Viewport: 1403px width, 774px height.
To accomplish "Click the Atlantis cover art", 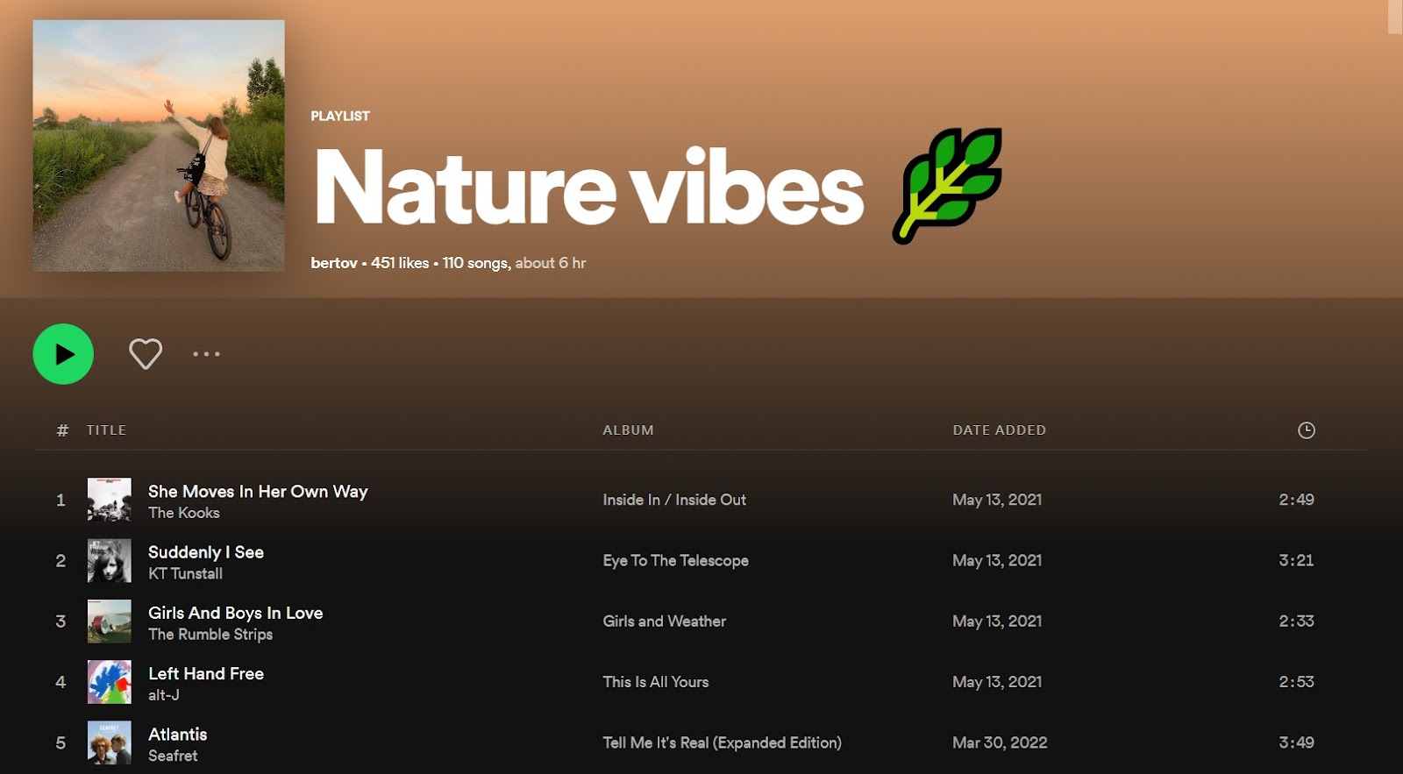I will click(110, 742).
